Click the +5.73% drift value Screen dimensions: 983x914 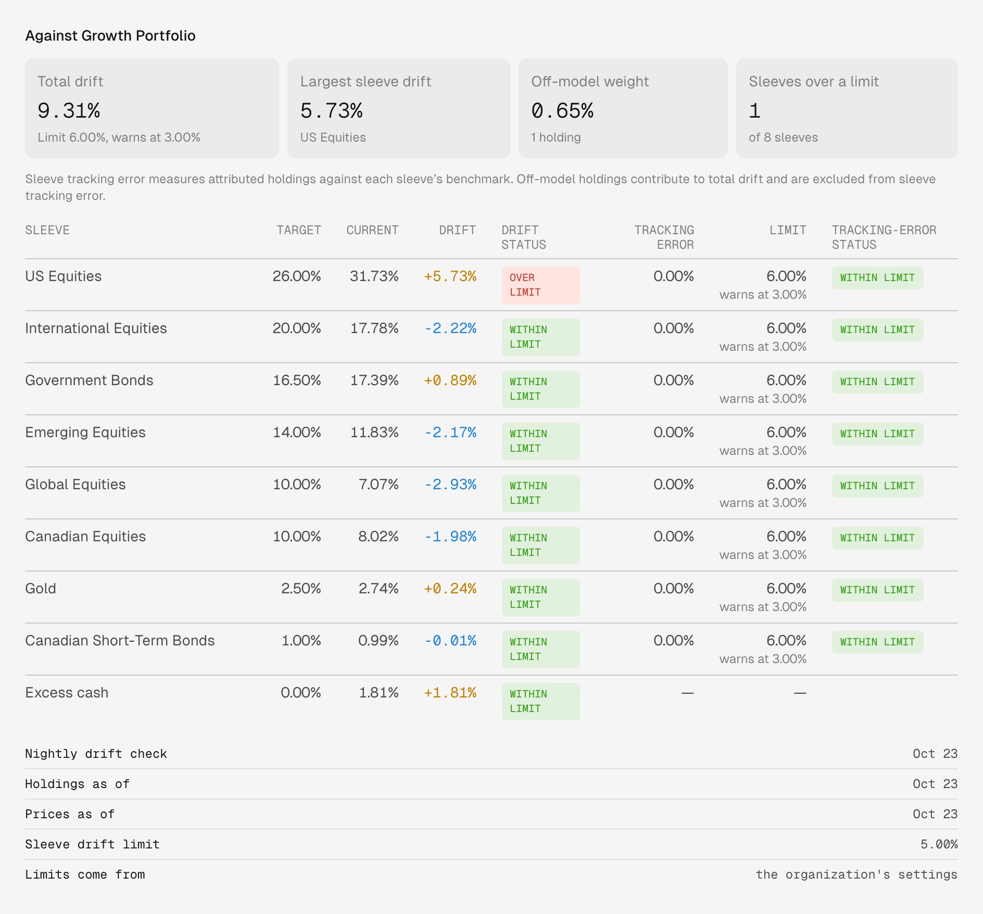[x=450, y=276]
